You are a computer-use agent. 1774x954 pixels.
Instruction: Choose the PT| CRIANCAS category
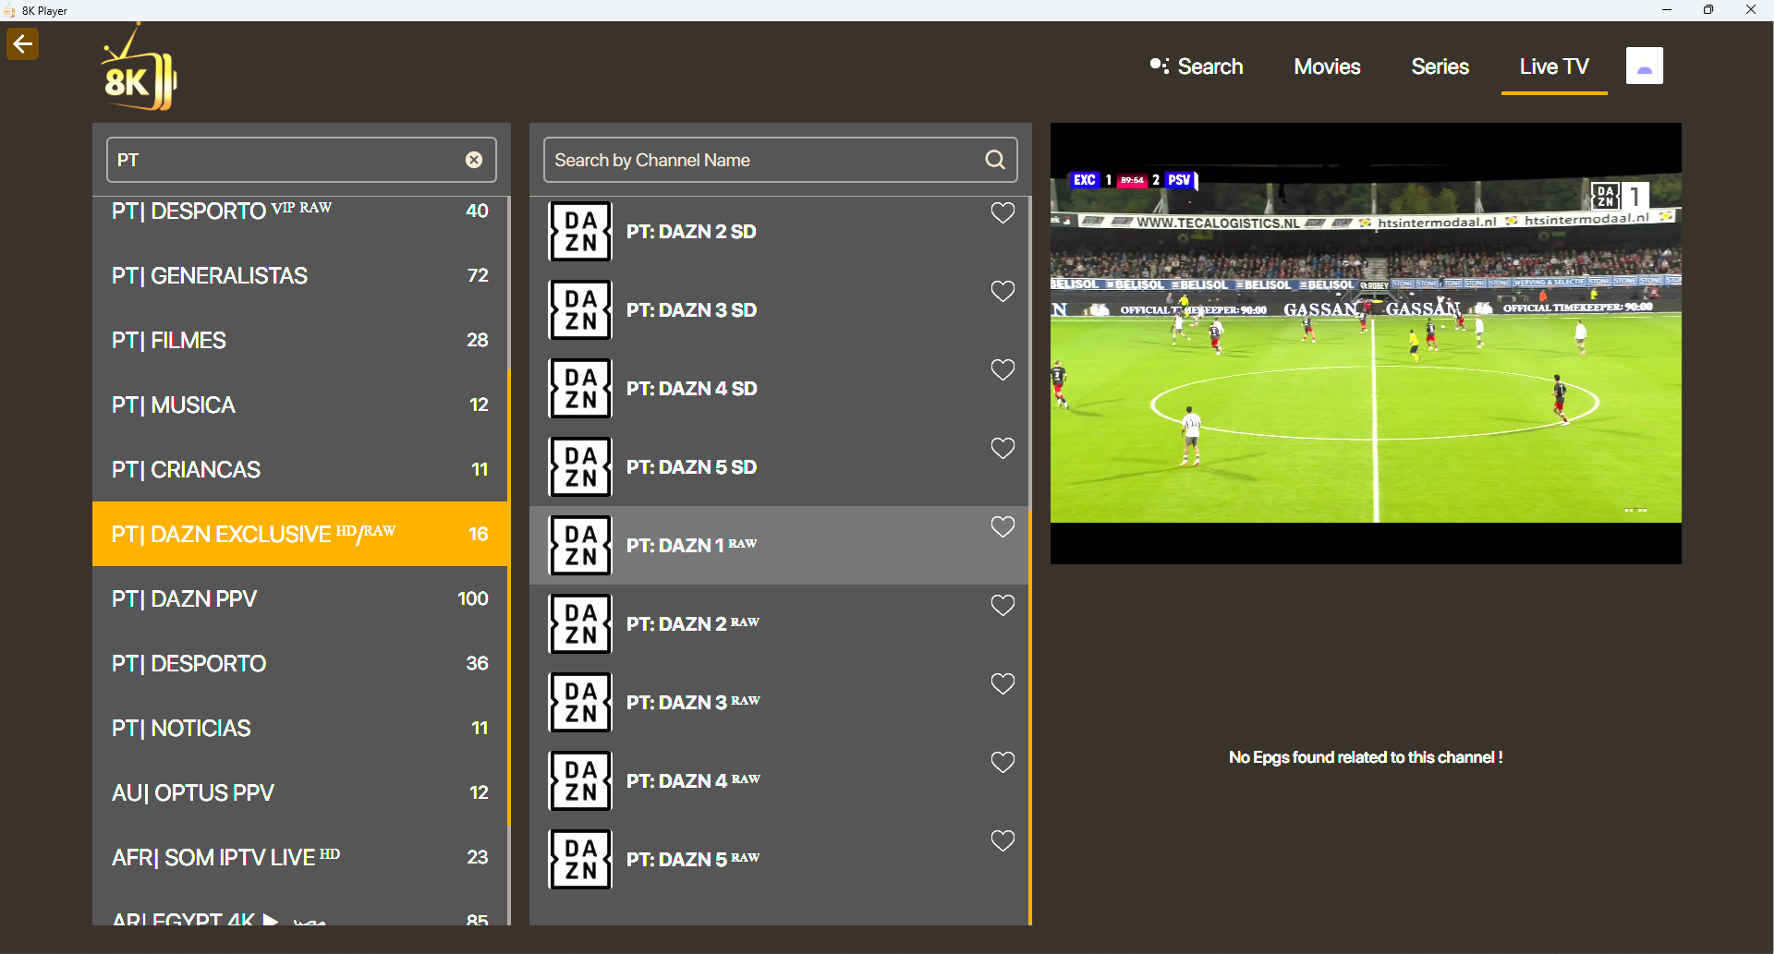pos(300,469)
